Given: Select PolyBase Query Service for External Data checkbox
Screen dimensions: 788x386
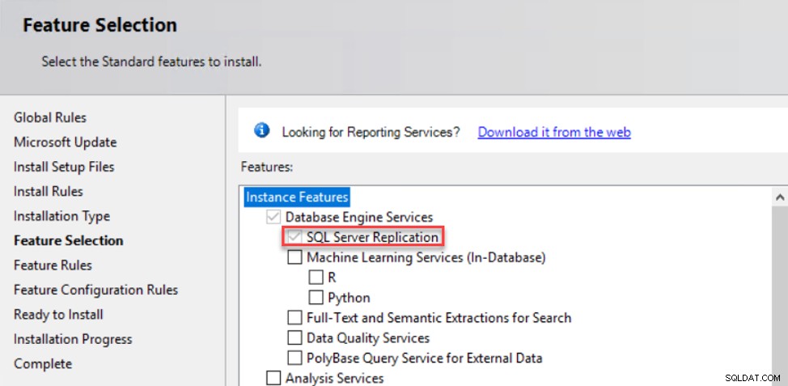Looking at the screenshot, I should click(294, 358).
